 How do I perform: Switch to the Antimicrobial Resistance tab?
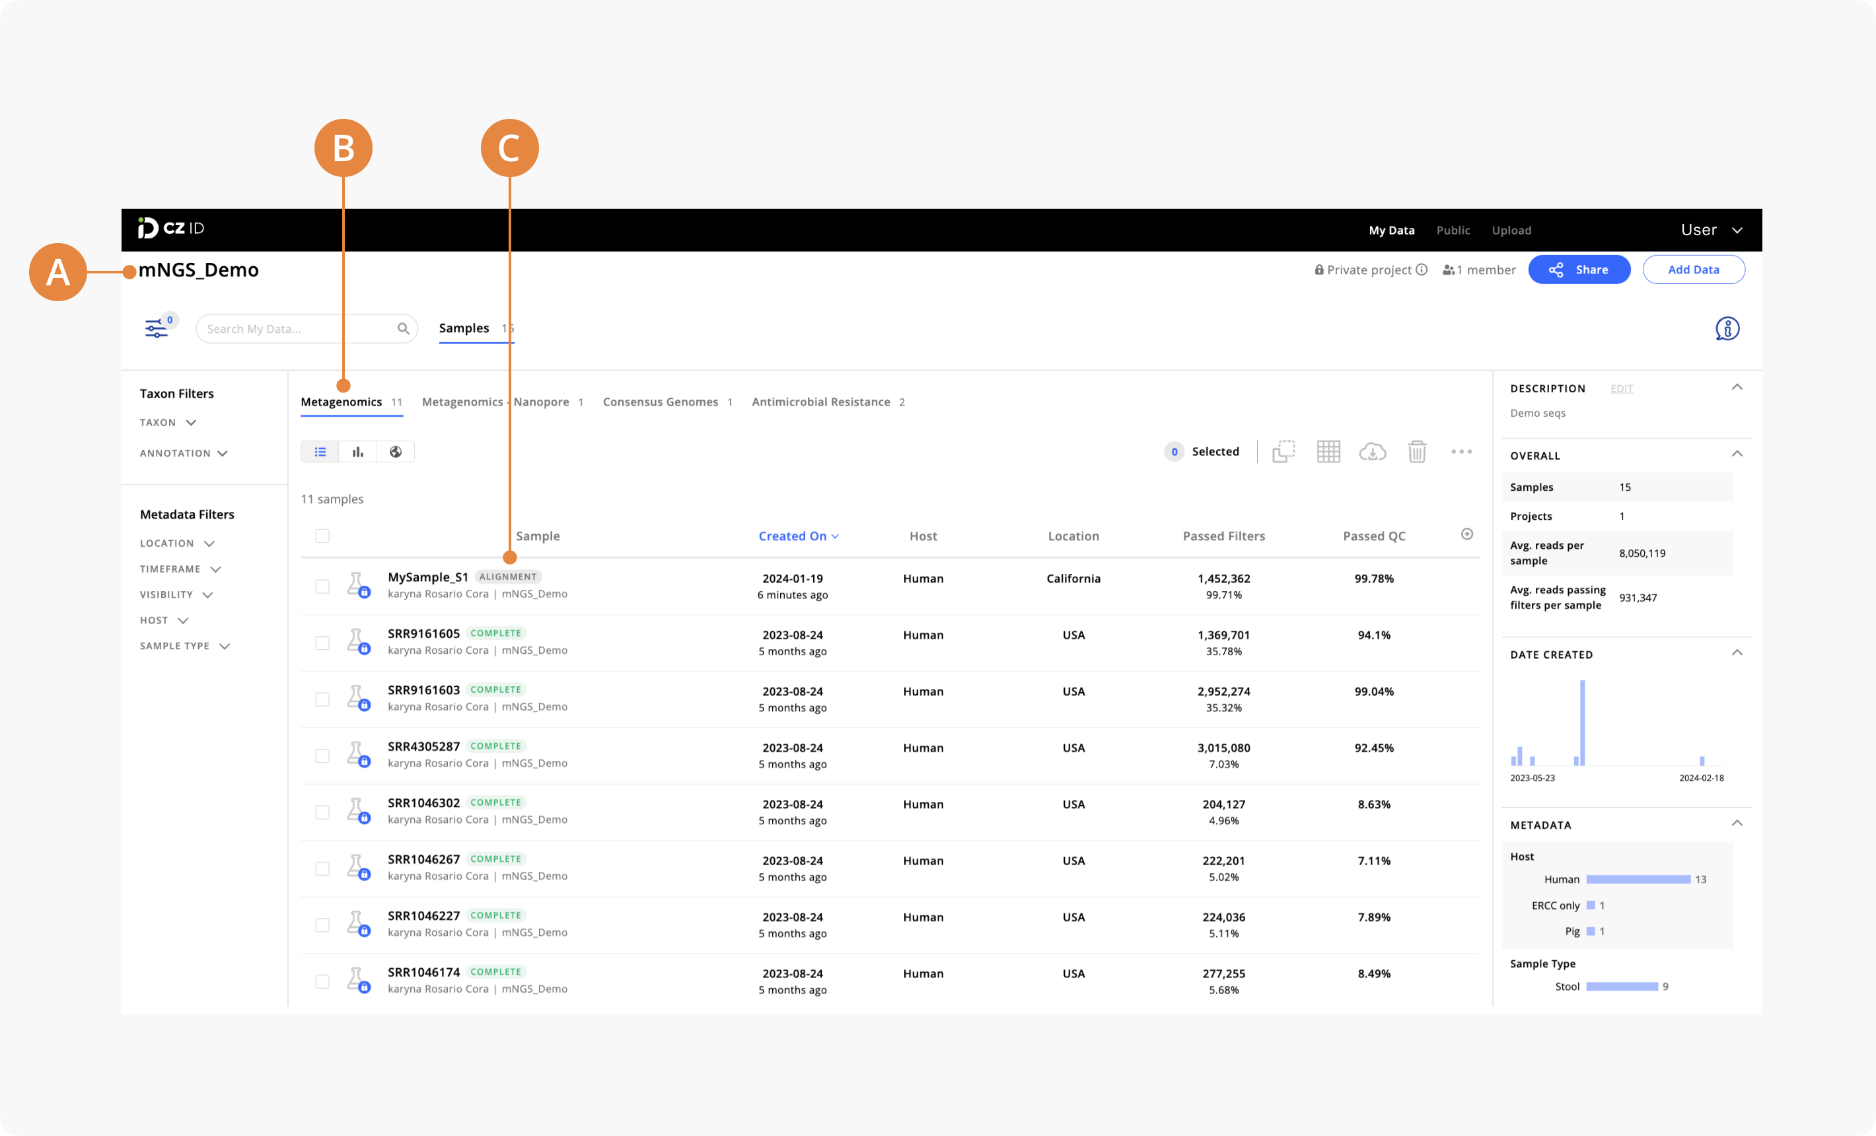point(820,402)
